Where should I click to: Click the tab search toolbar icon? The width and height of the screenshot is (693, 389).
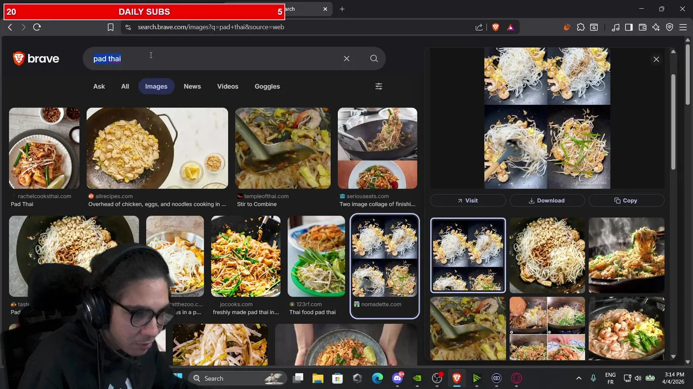[594, 27]
